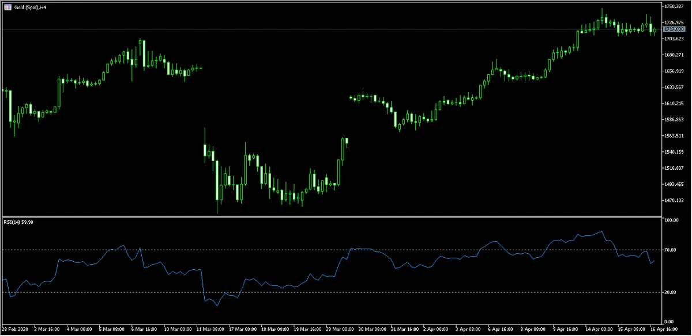Click the chart icon beside Gold (Spot) title
The width and height of the screenshot is (692, 336).
(x=7, y=7)
